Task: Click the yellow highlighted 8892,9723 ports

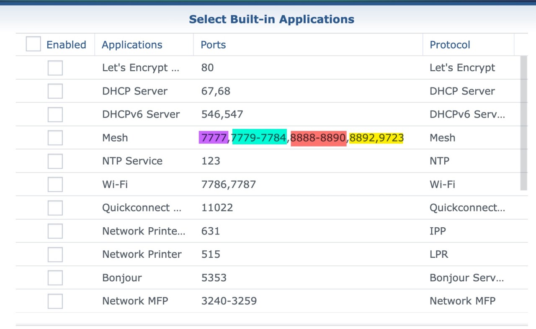Action: click(376, 138)
